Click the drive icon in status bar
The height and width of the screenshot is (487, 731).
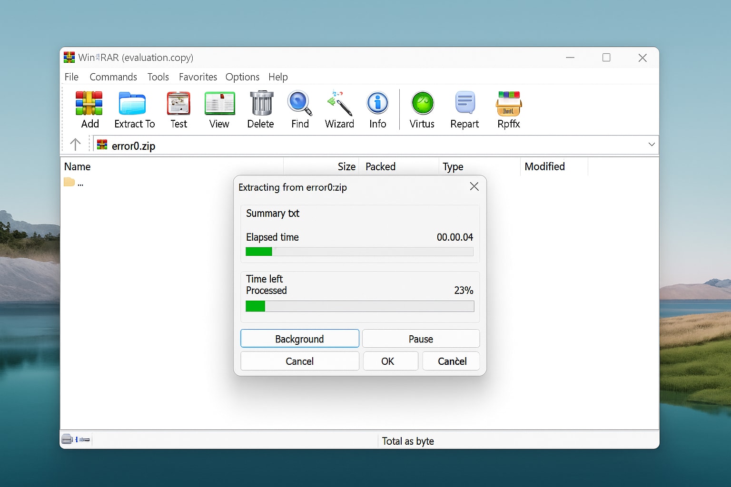(67, 439)
